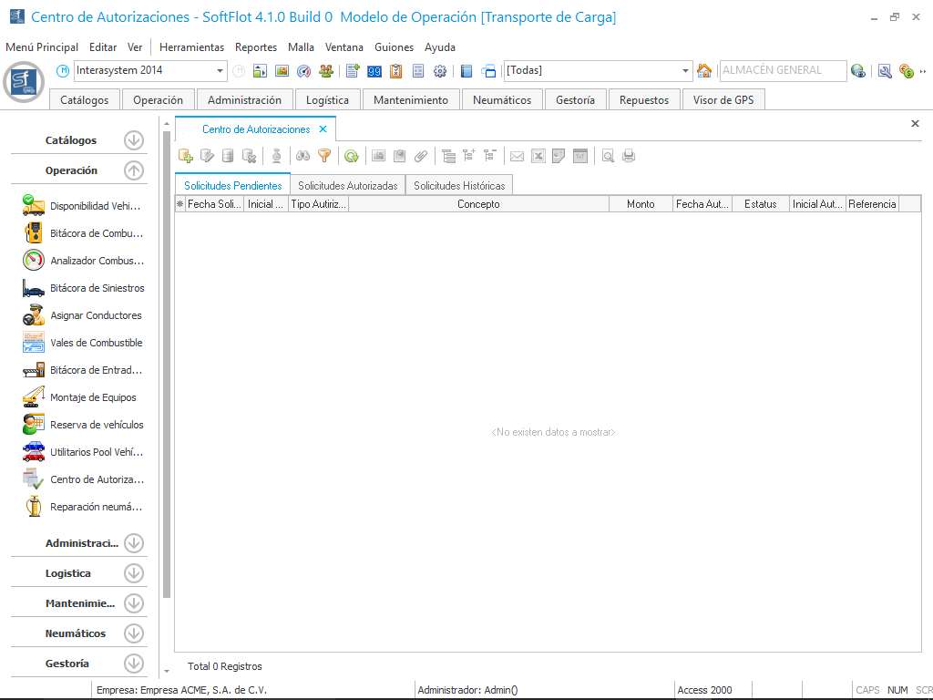The height and width of the screenshot is (700, 933).
Task: Switch to Solicitudes Autorizadas tab
Action: point(348,185)
